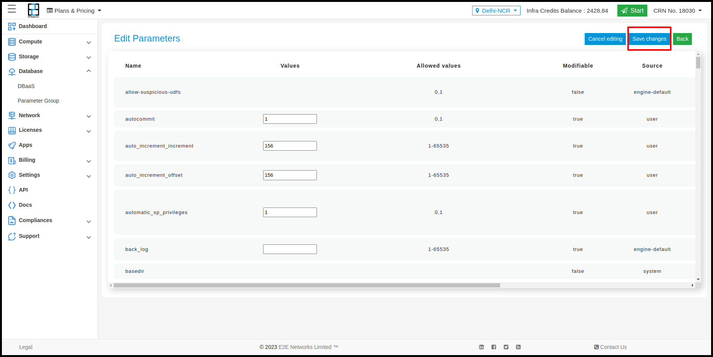Click the Docs angle brackets icon

click(x=12, y=205)
